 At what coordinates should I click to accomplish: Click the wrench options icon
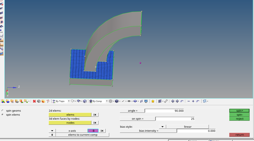(166, 101)
